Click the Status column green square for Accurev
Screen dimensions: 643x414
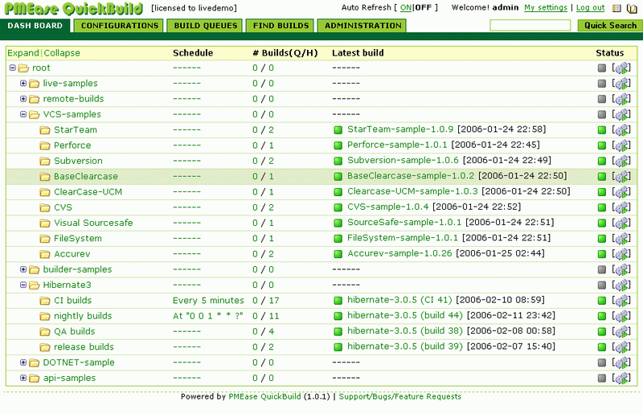coord(602,254)
